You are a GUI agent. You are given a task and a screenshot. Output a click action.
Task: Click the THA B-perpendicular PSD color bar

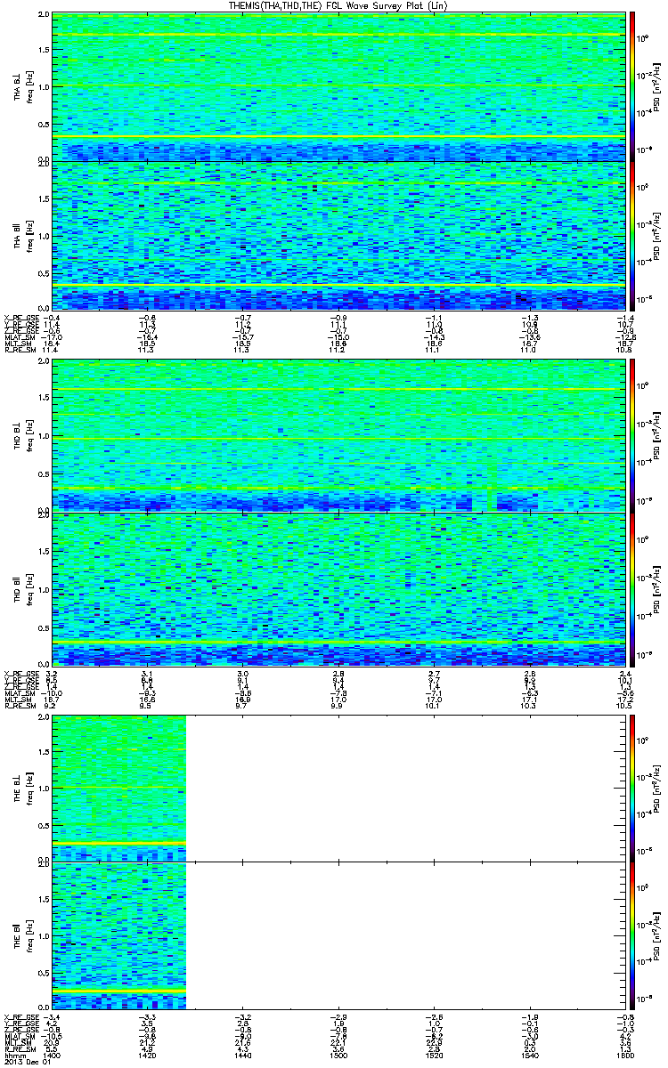[632, 87]
